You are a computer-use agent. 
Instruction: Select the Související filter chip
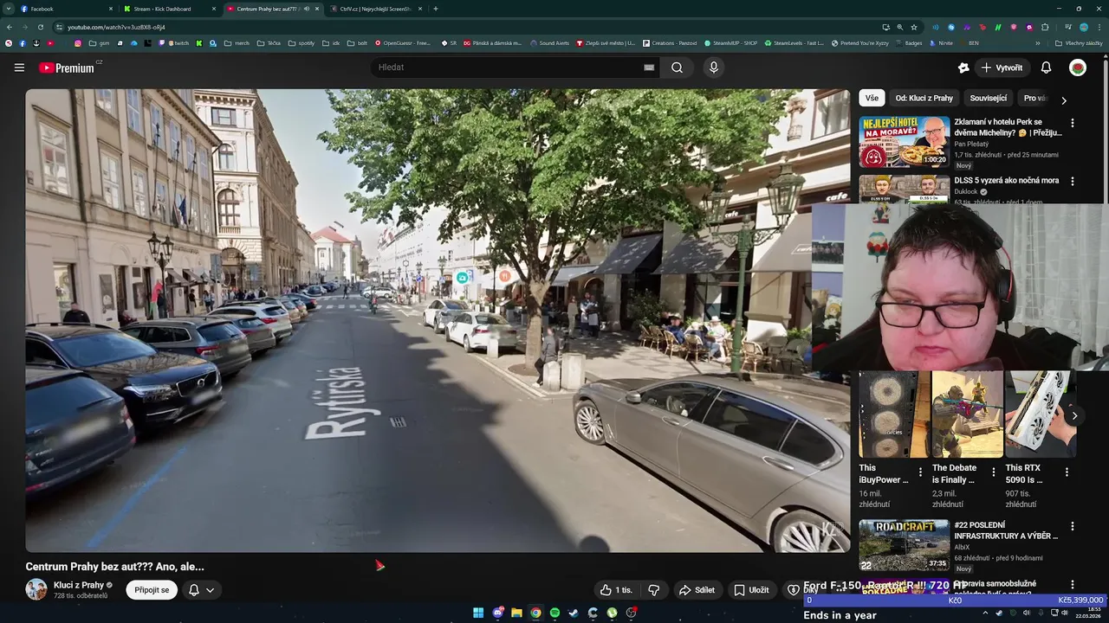(x=988, y=99)
